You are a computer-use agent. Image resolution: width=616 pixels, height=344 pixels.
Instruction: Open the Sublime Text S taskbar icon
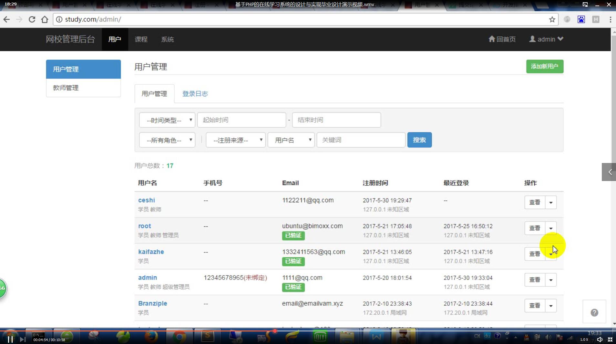coord(207,337)
